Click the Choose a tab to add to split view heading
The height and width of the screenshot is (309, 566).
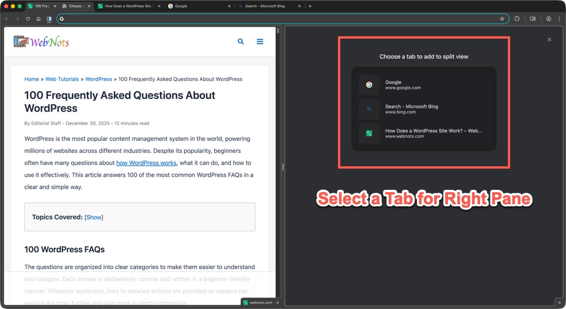424,56
